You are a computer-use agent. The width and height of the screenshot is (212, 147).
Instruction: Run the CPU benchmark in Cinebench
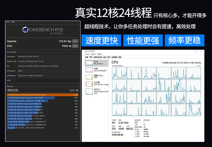click(75, 46)
